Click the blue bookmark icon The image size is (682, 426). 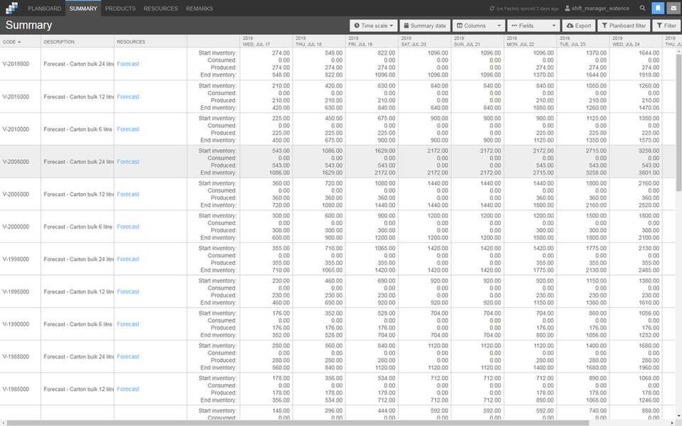[x=658, y=8]
